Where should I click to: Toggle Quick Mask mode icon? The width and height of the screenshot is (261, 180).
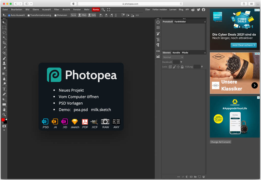(4, 126)
